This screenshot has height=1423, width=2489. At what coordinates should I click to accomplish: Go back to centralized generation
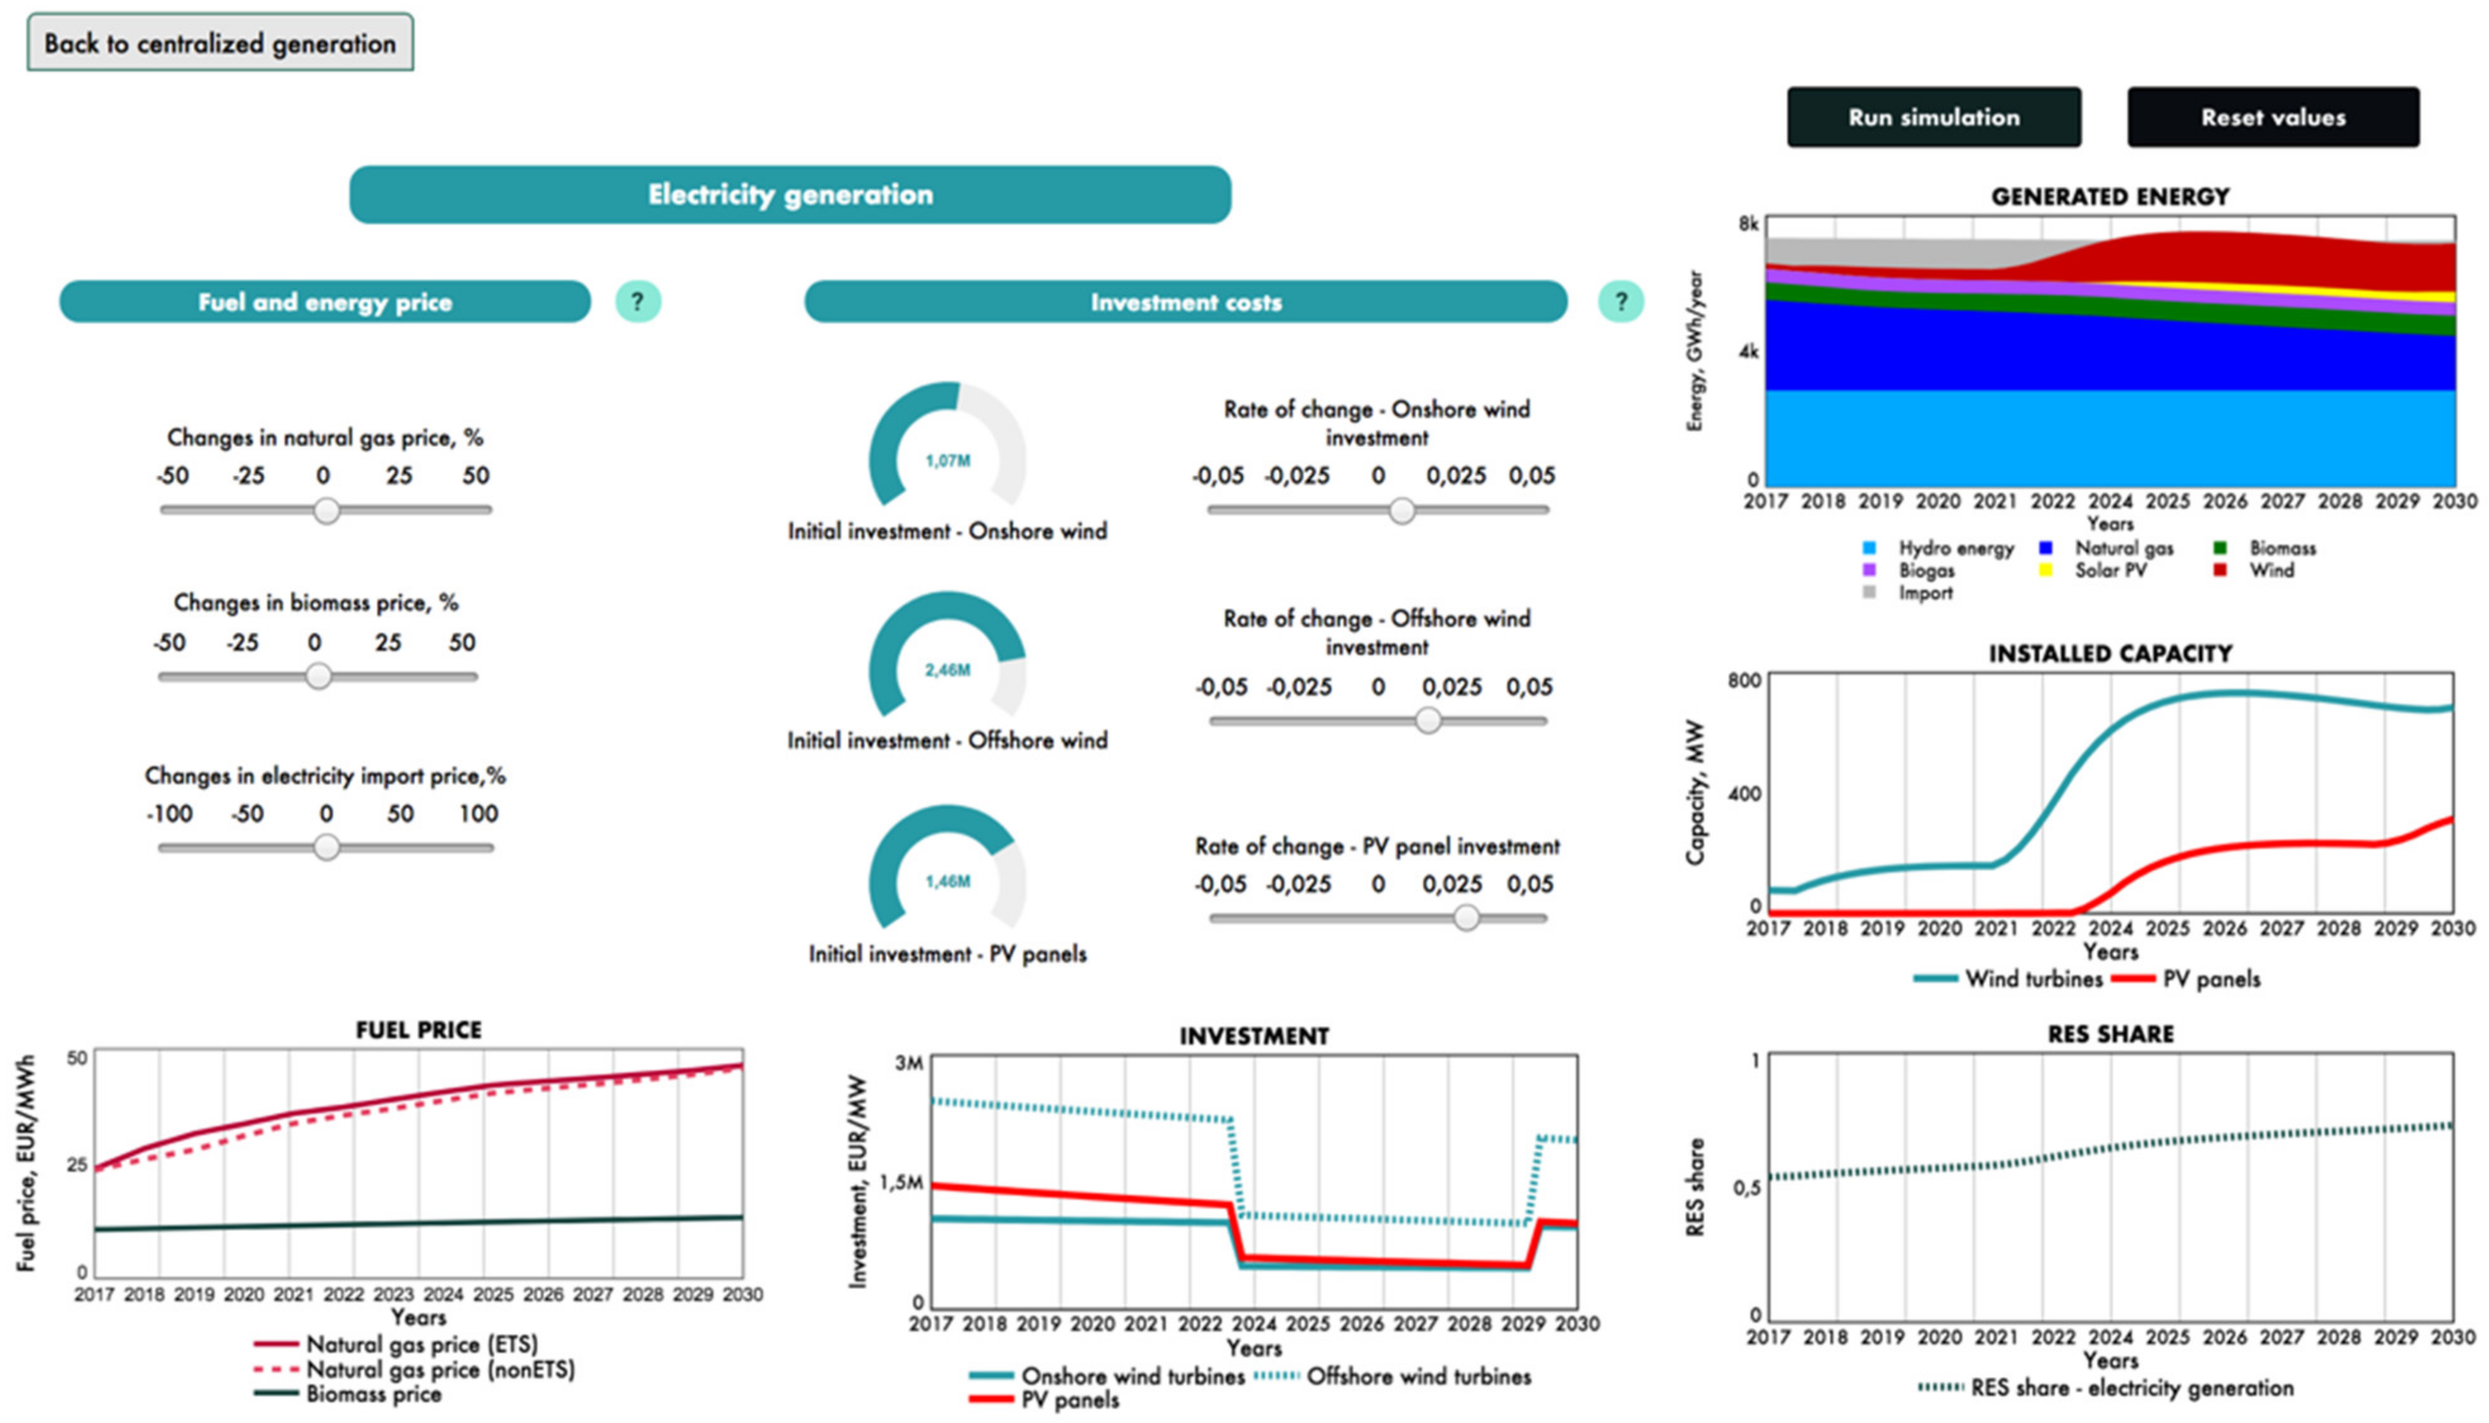pyautogui.click(x=220, y=43)
